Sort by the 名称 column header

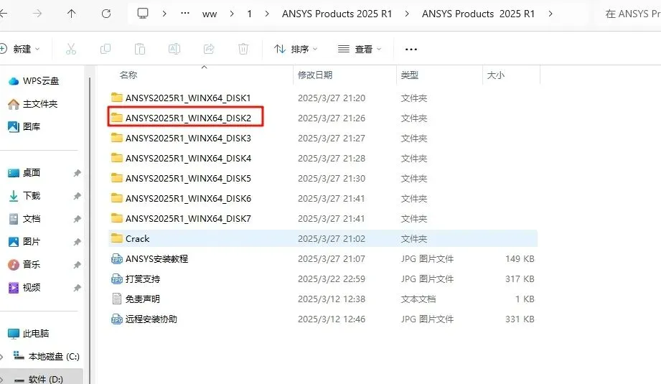[128, 75]
